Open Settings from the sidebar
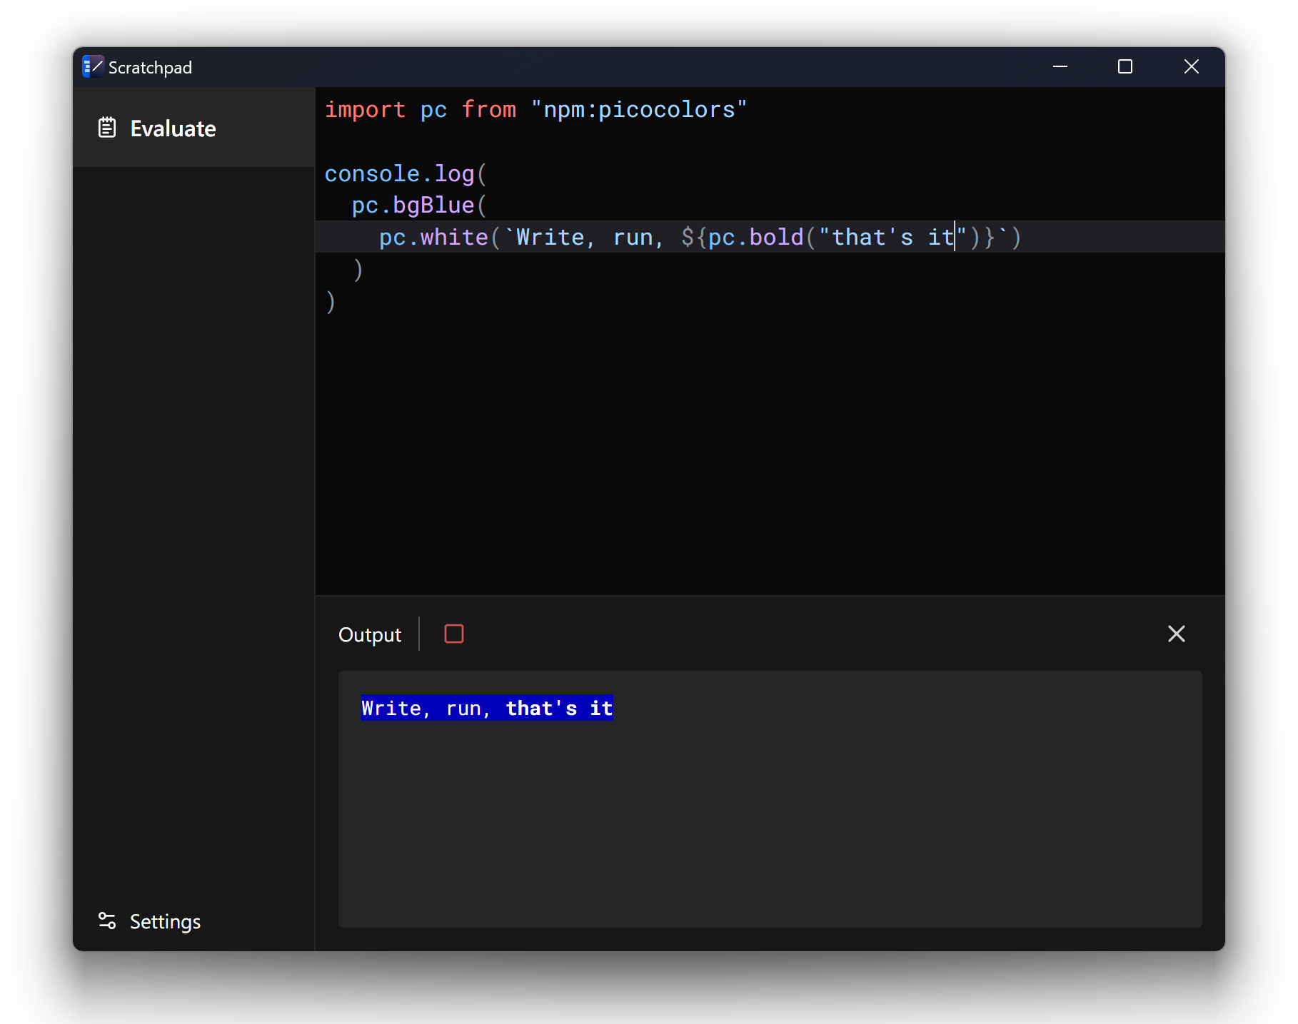 pyautogui.click(x=164, y=921)
